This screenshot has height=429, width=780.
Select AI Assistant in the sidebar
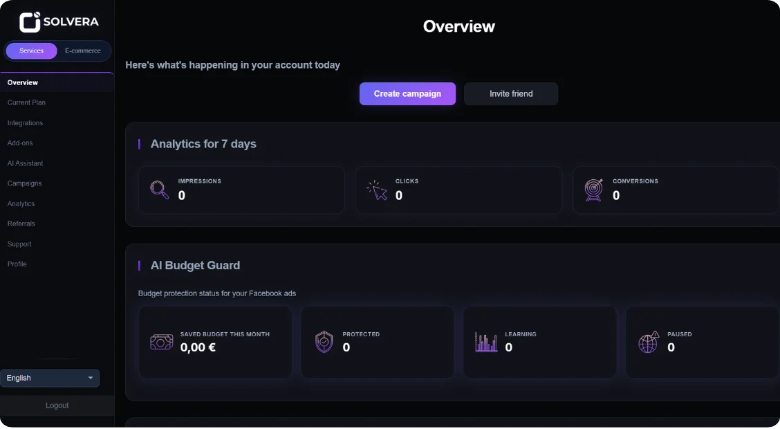coord(26,163)
